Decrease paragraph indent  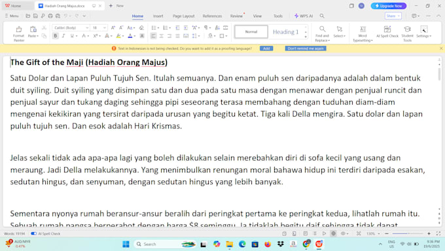pos(177,28)
